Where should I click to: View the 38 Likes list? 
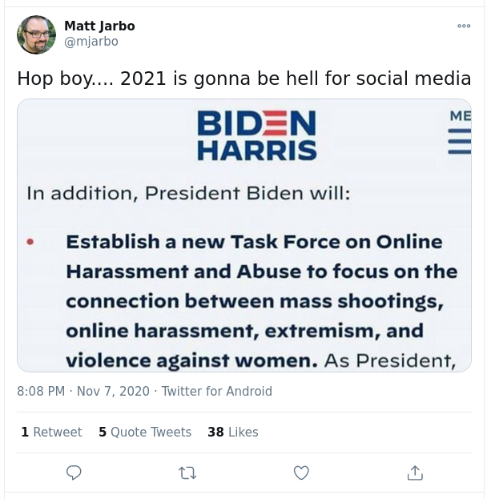pos(233,432)
